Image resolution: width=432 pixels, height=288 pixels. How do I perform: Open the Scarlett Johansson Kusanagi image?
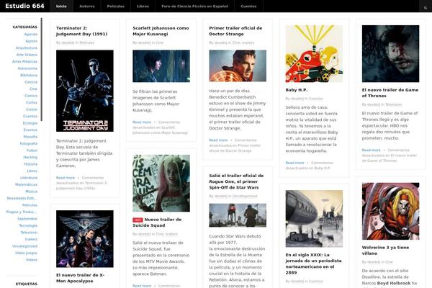pyautogui.click(x=161, y=66)
